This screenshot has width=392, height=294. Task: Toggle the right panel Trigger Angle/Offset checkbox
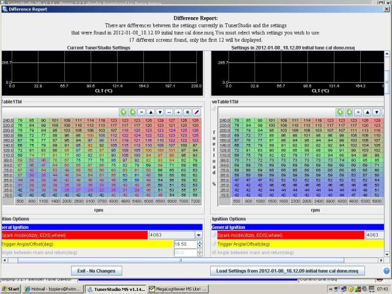point(214,244)
